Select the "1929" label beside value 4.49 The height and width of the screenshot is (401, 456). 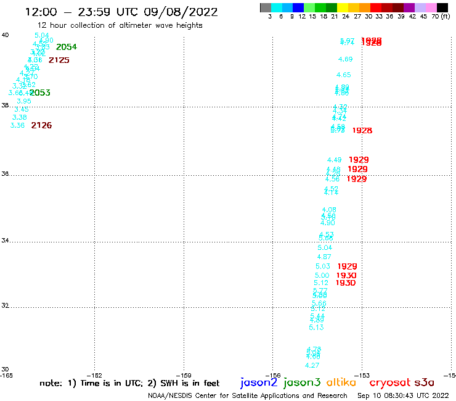click(x=359, y=160)
